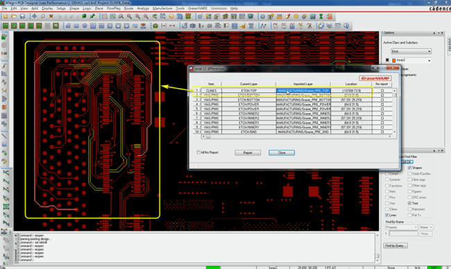Click the green pushpin icon
The height and width of the screenshot is (269, 451).
(92, 17)
